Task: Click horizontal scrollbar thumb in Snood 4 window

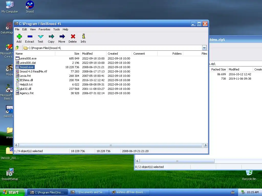Action: click(x=111, y=145)
